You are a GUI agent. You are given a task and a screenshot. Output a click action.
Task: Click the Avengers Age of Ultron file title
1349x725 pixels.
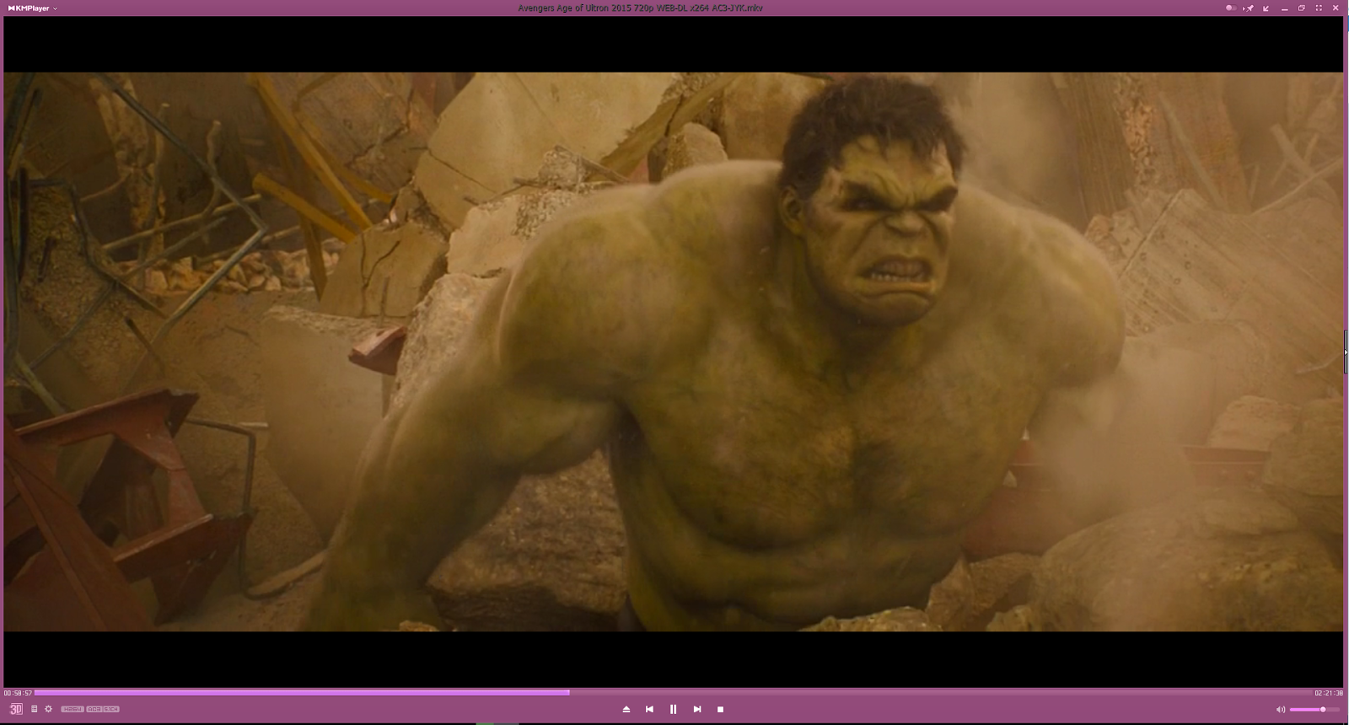click(x=641, y=8)
